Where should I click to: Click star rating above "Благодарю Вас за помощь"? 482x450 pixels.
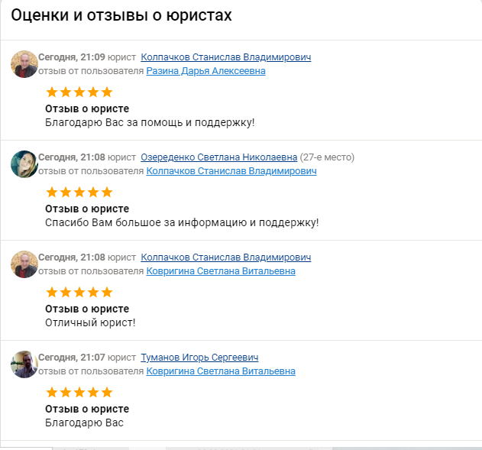[79, 92]
